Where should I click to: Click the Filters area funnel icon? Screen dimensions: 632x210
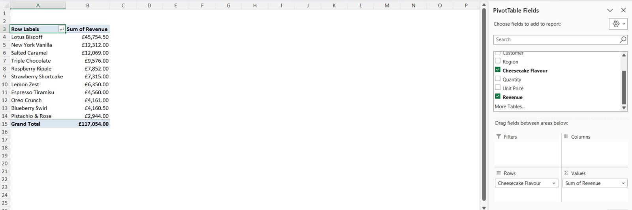[498, 136]
